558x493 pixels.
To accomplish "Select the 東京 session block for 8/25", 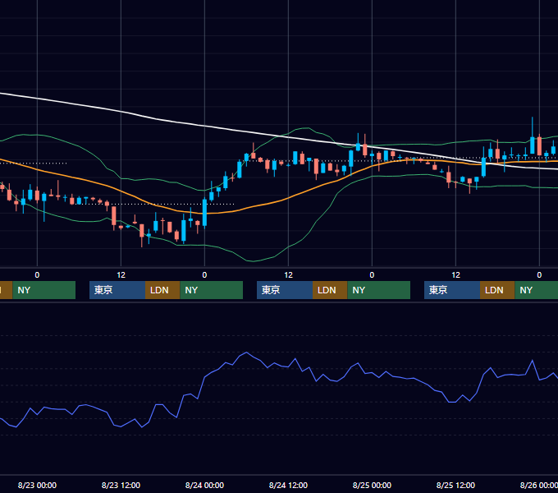I will coord(452,290).
